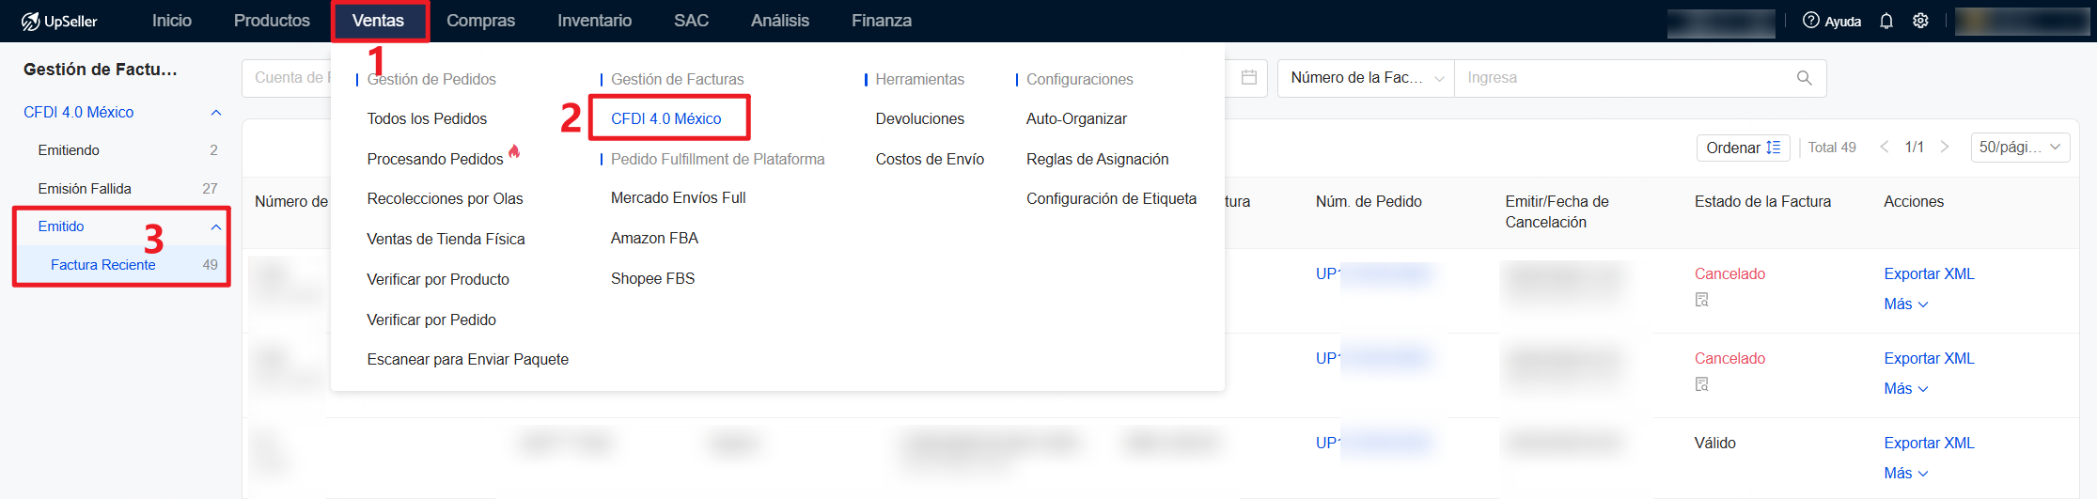This screenshot has height=499, width=2097.
Task: Select Procesando Pedidos menu entry
Action: tap(435, 160)
